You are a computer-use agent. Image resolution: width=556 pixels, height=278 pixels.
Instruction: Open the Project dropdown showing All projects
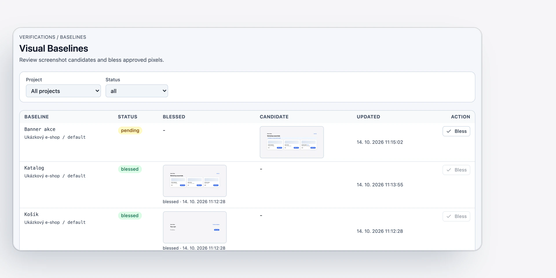coord(63,91)
